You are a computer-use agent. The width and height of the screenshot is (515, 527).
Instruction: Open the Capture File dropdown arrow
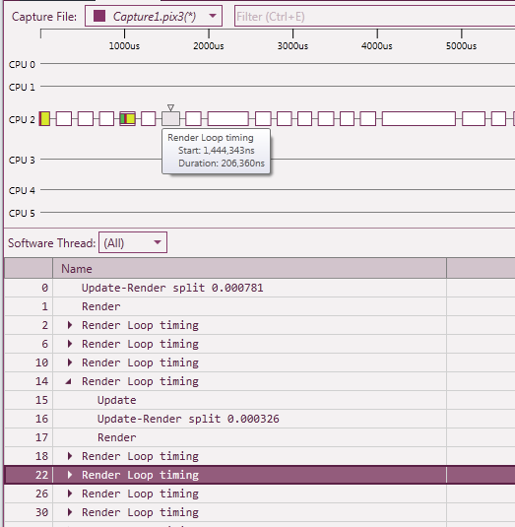coord(213,16)
